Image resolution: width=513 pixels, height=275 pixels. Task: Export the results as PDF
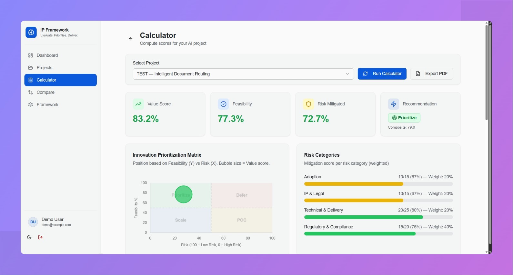coord(431,74)
